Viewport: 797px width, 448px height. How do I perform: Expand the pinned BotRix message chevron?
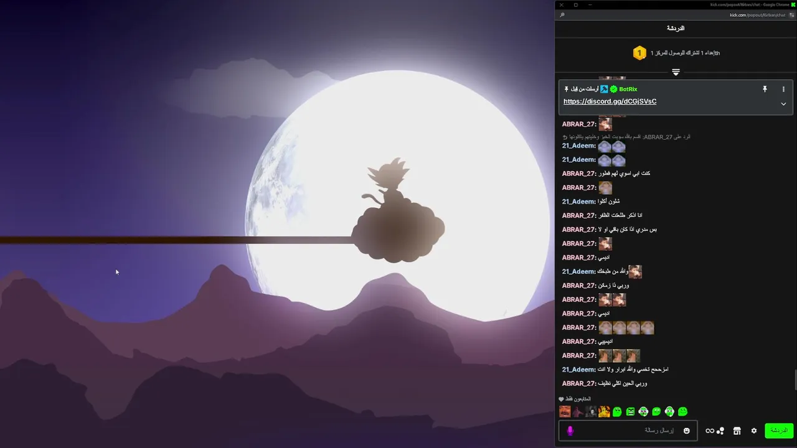coord(783,104)
